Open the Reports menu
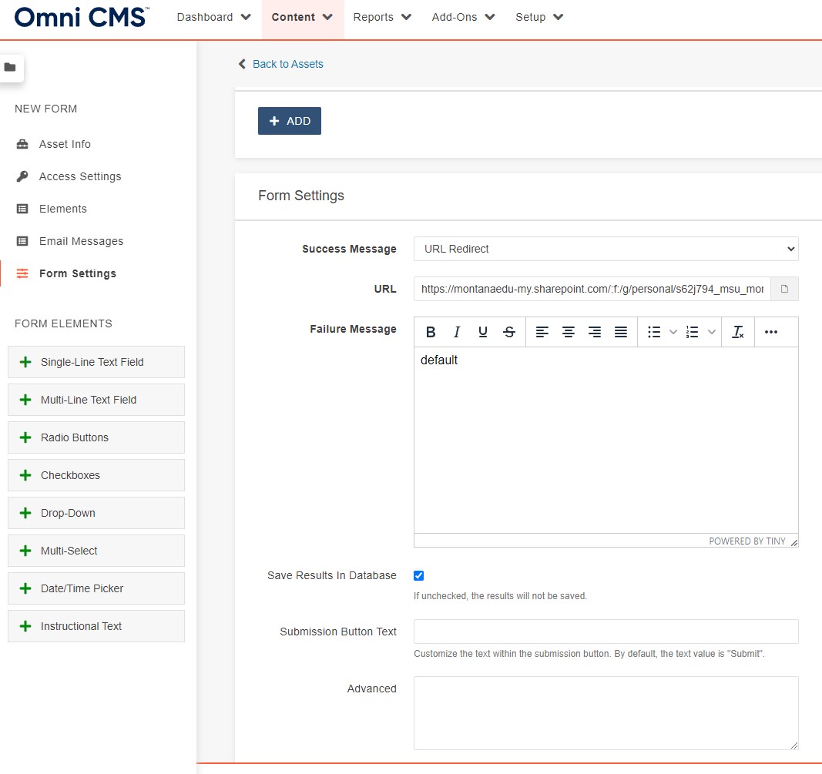Viewport: 822px width, 774px height. pyautogui.click(x=382, y=17)
